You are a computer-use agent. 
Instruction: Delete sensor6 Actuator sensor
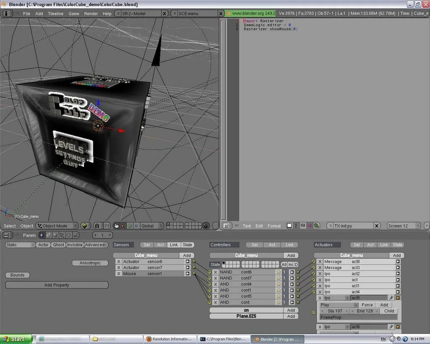[119, 261]
